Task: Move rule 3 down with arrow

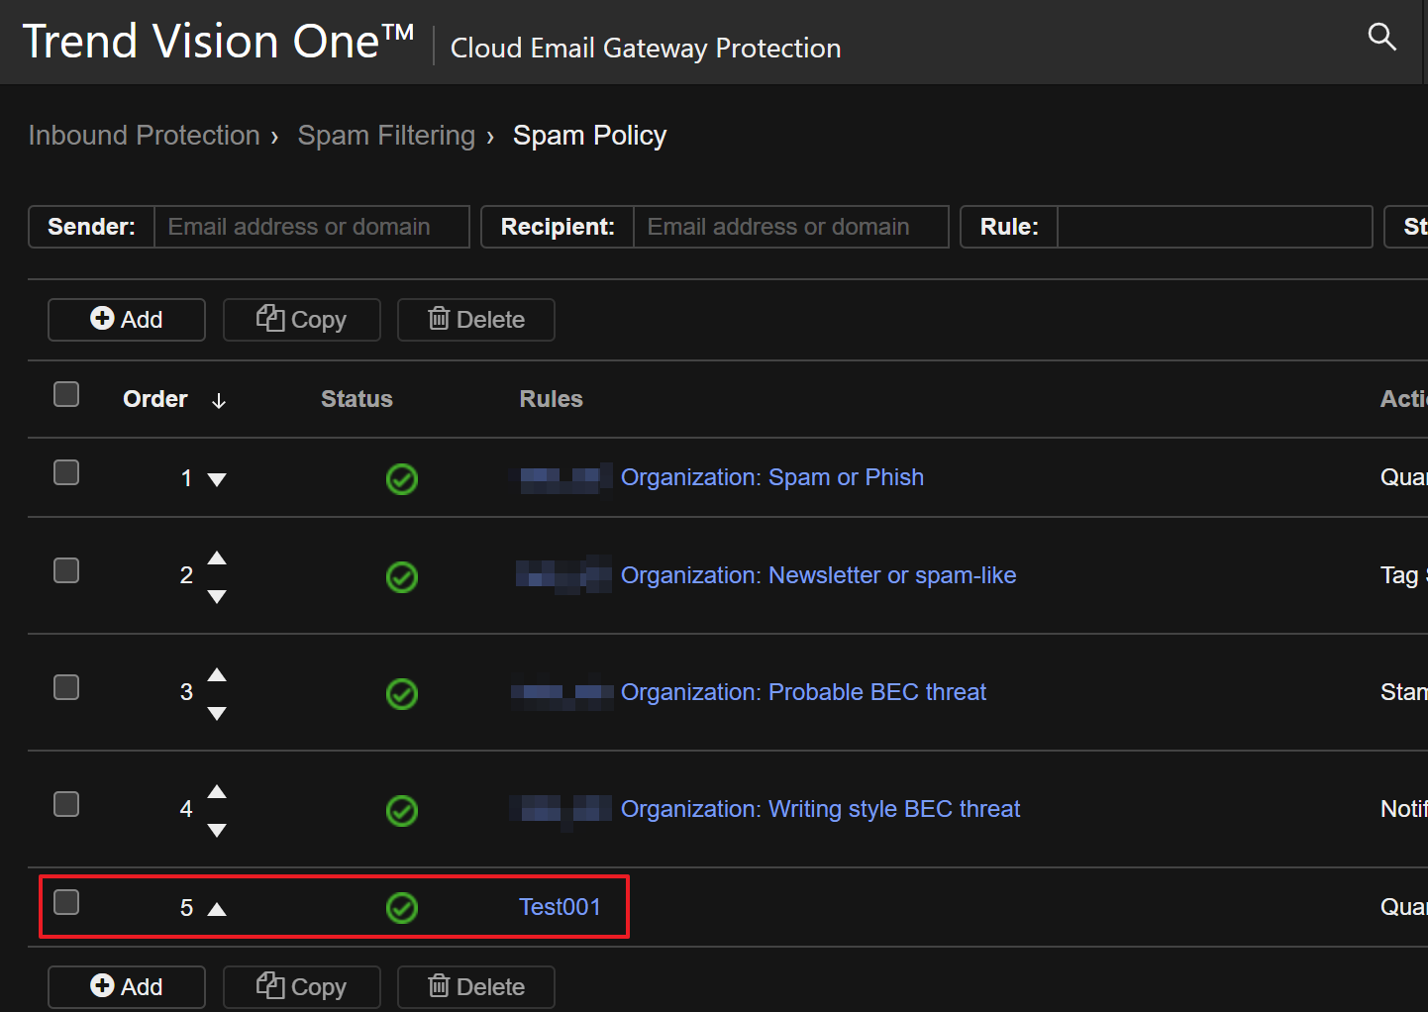Action: pyautogui.click(x=217, y=714)
